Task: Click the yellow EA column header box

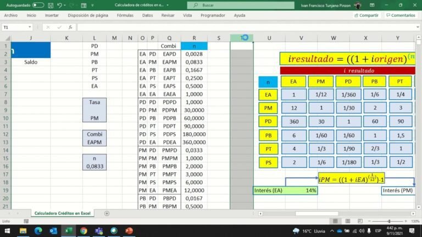Action: pyautogui.click(x=293, y=81)
